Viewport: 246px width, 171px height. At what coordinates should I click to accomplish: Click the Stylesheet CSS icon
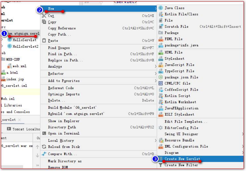coord(161,59)
